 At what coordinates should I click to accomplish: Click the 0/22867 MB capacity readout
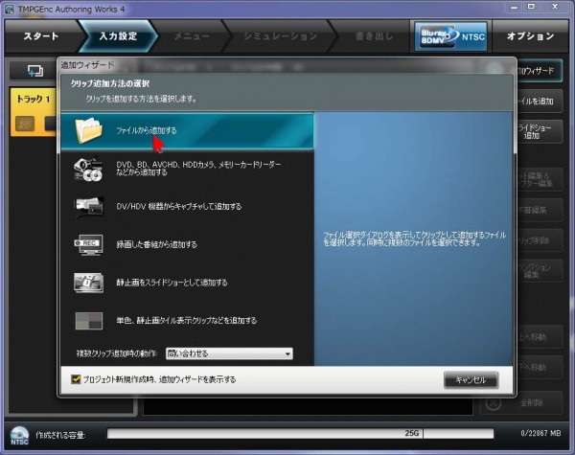coord(540,433)
